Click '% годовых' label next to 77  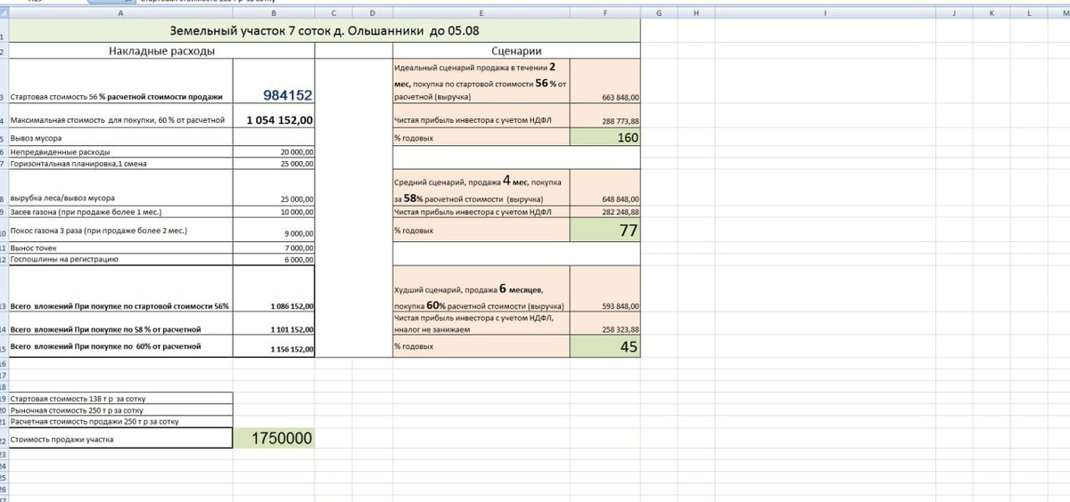481,231
